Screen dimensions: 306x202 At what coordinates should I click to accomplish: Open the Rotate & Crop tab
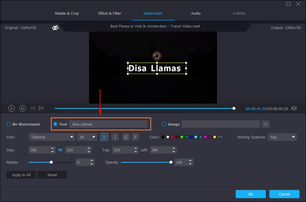(x=67, y=13)
